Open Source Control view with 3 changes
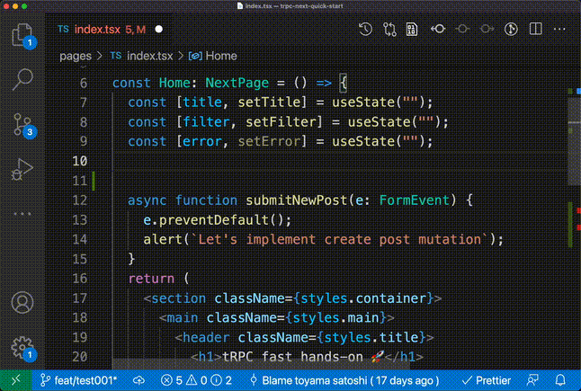581x391 pixels. pos(22,125)
